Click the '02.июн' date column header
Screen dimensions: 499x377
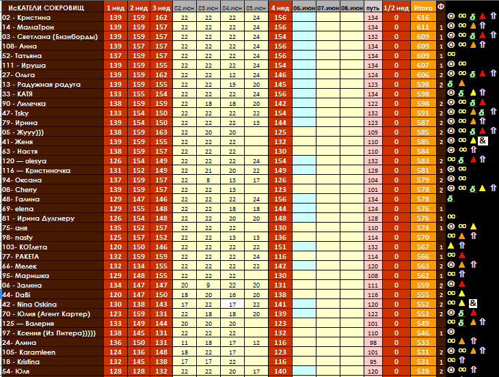[183, 6]
